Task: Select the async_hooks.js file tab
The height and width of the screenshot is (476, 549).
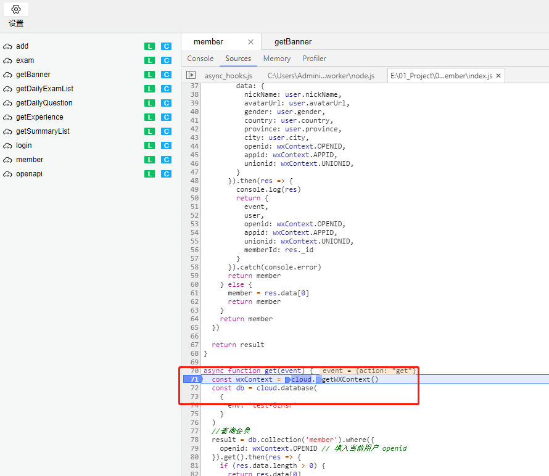Action: [228, 76]
